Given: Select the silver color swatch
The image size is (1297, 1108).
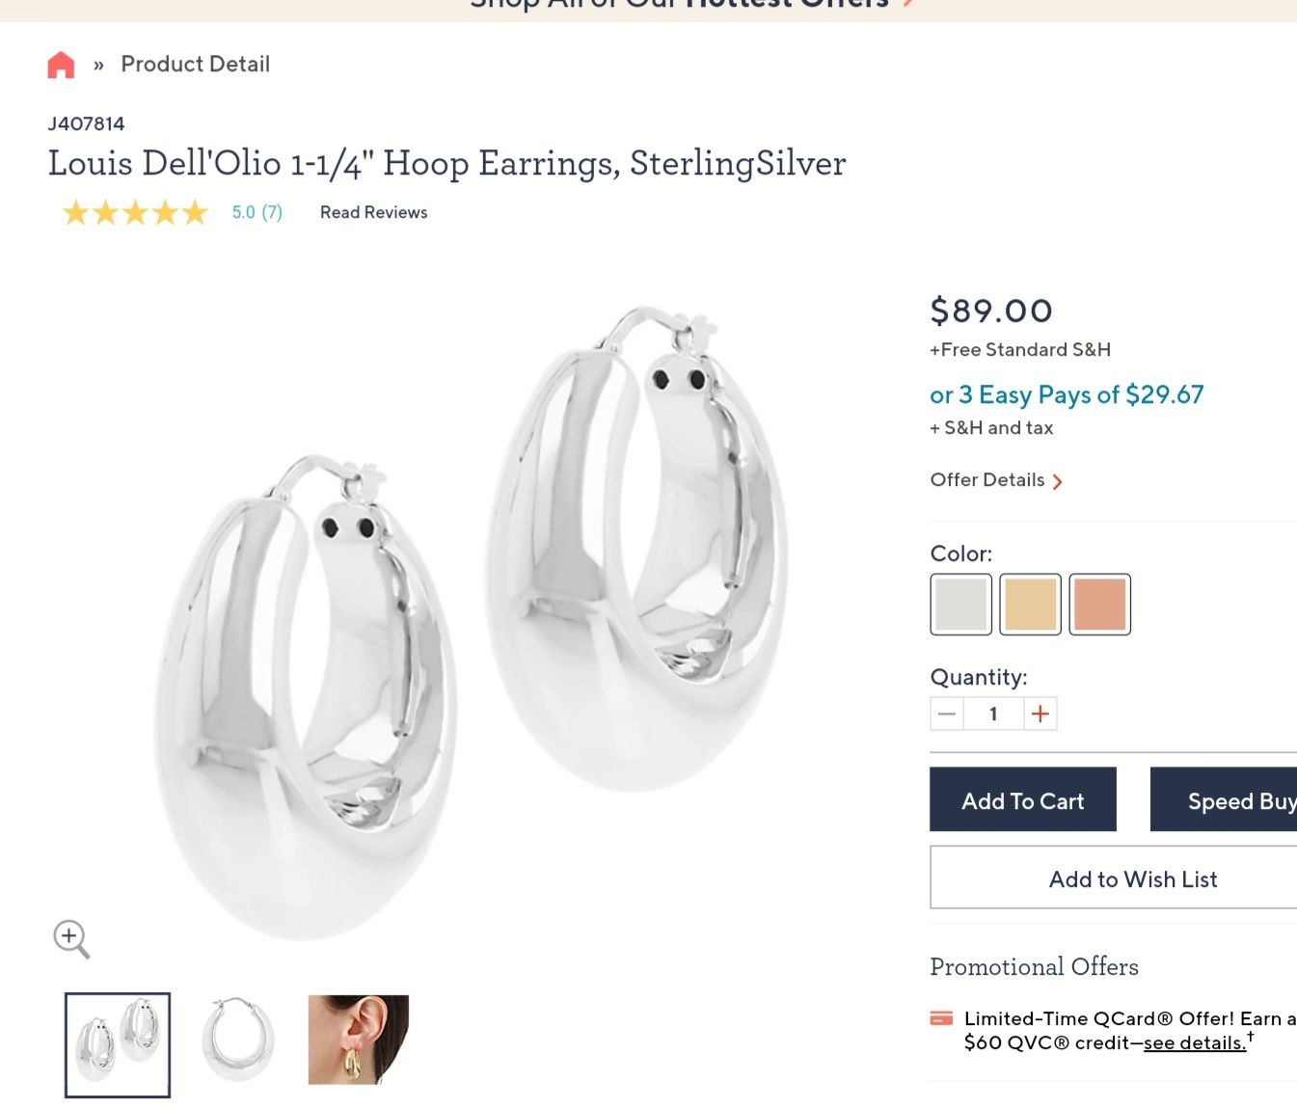Looking at the screenshot, I should click(x=960, y=605).
